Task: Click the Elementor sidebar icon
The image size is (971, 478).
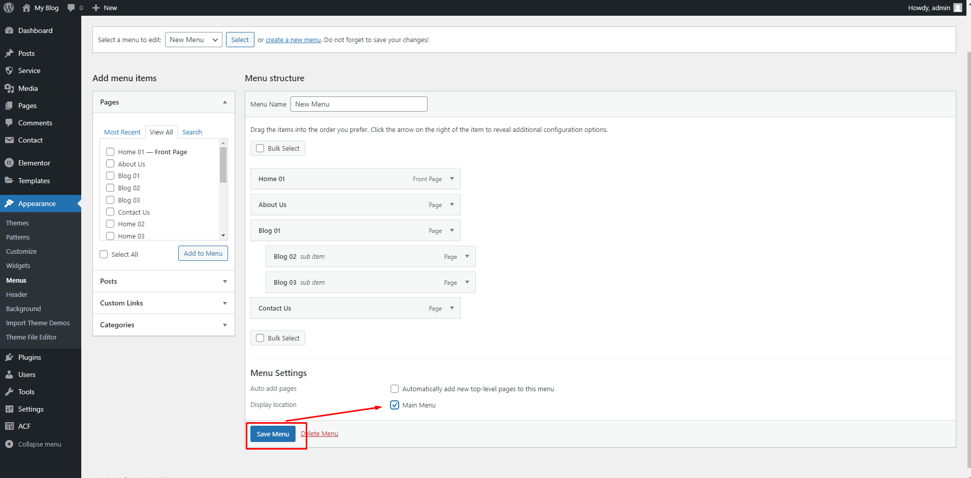Action: [9, 163]
